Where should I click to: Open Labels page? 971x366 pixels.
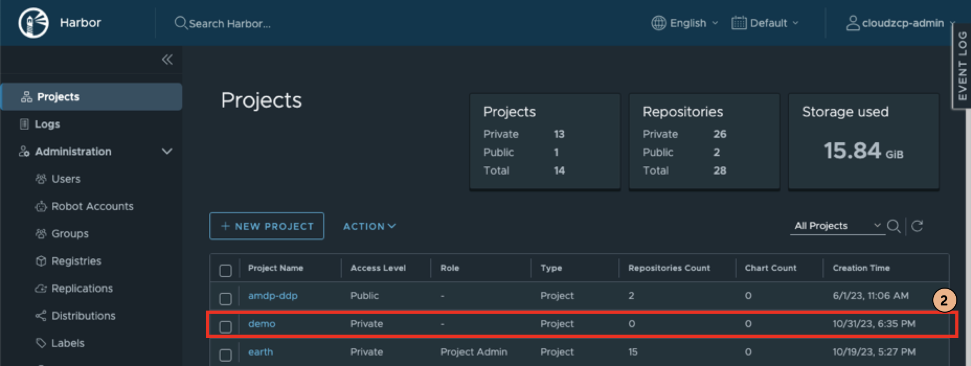pos(68,343)
